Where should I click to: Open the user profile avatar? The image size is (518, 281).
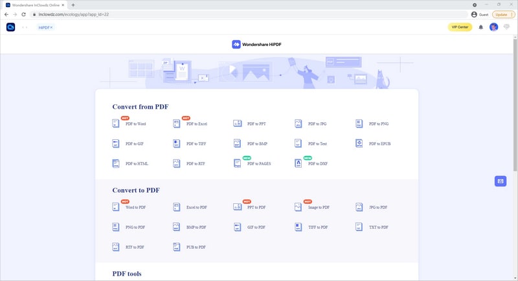click(x=493, y=27)
